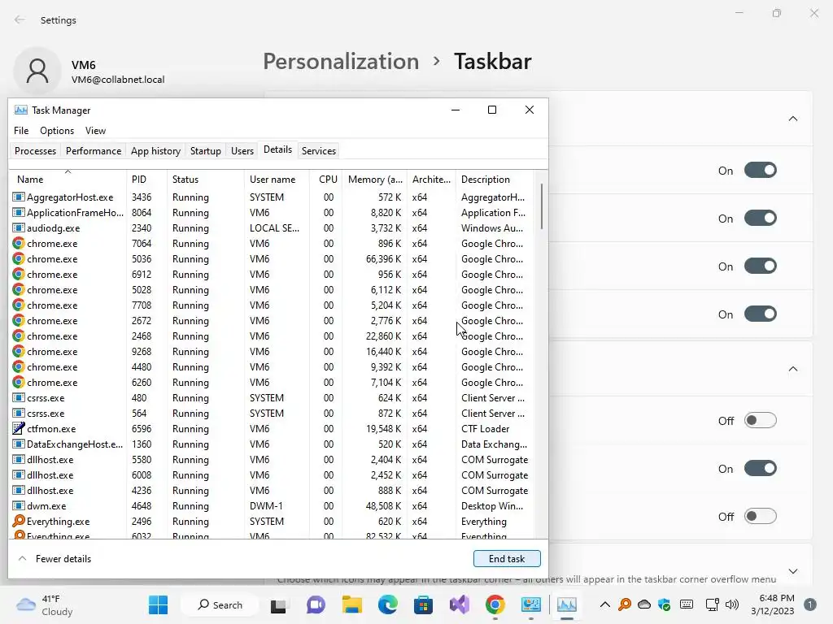Screen dimensions: 833x624
Task: Select the ctfmon.exe process icon
Action: tap(19, 428)
